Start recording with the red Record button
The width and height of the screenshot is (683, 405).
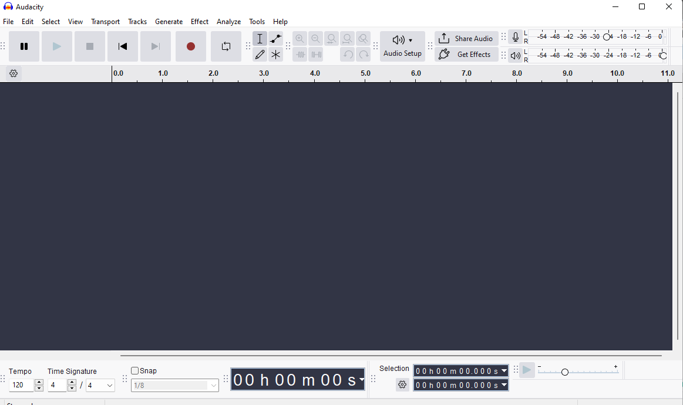coord(191,46)
